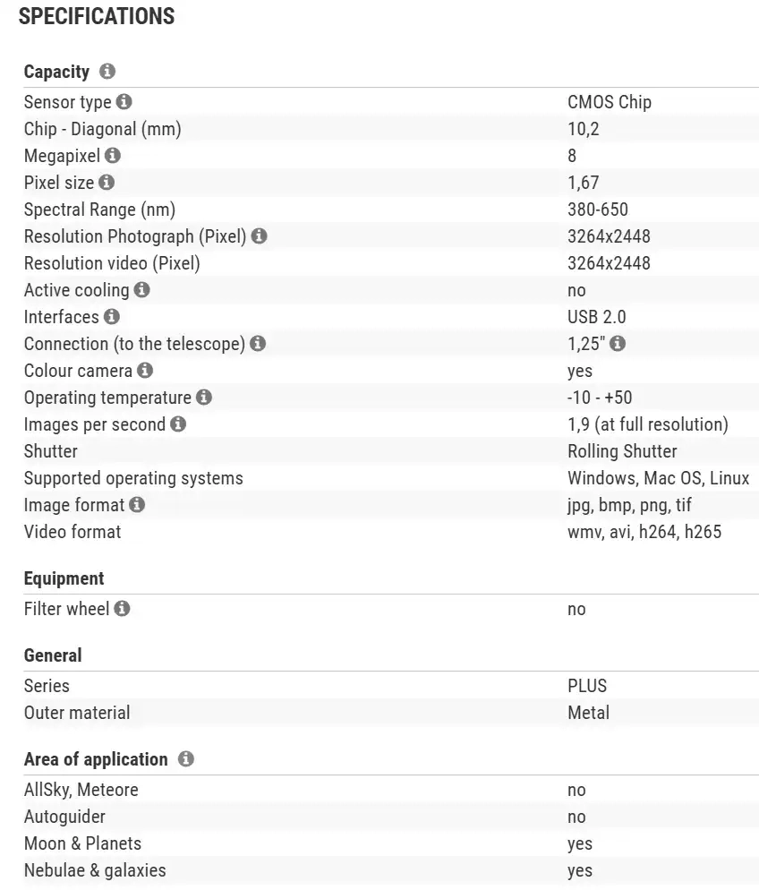Click info icon beside Area of application
Image resolution: width=759 pixels, height=890 pixels.
[185, 759]
